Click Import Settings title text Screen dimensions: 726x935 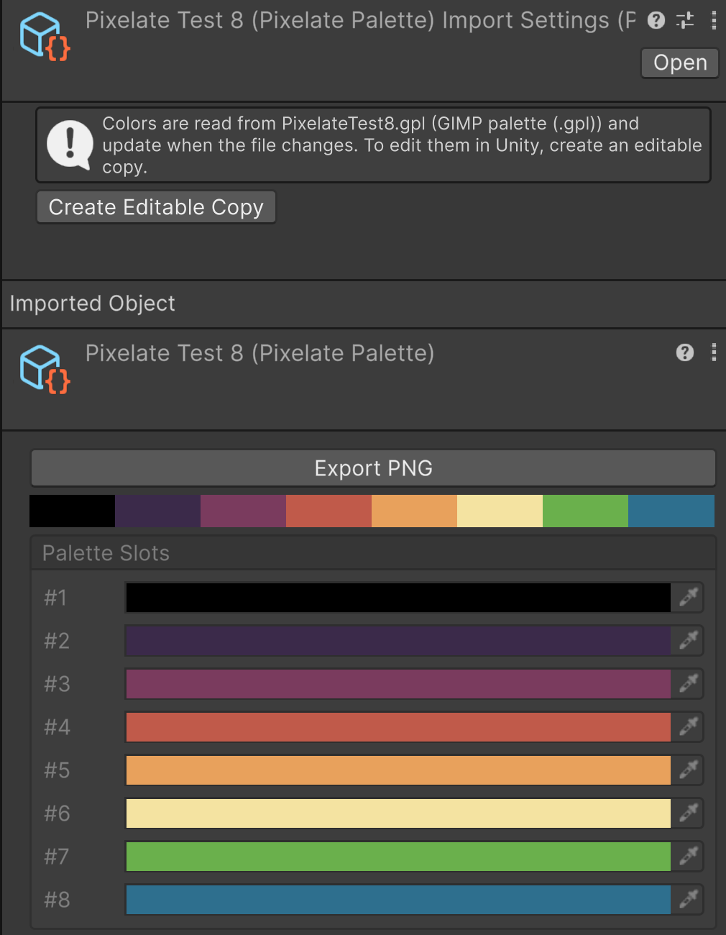361,20
